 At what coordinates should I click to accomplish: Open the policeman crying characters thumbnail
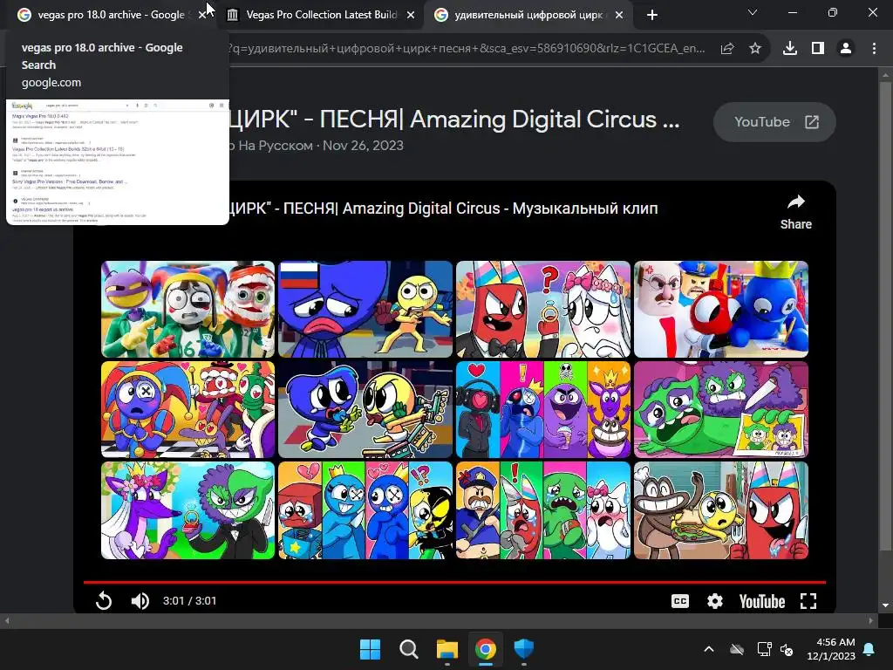pos(543,510)
